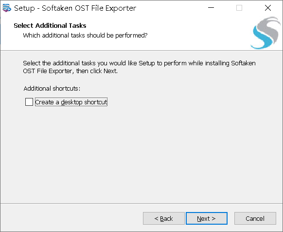Click the 'Select Additional Tasks' heading
The width and height of the screenshot is (283, 232).
50,25
